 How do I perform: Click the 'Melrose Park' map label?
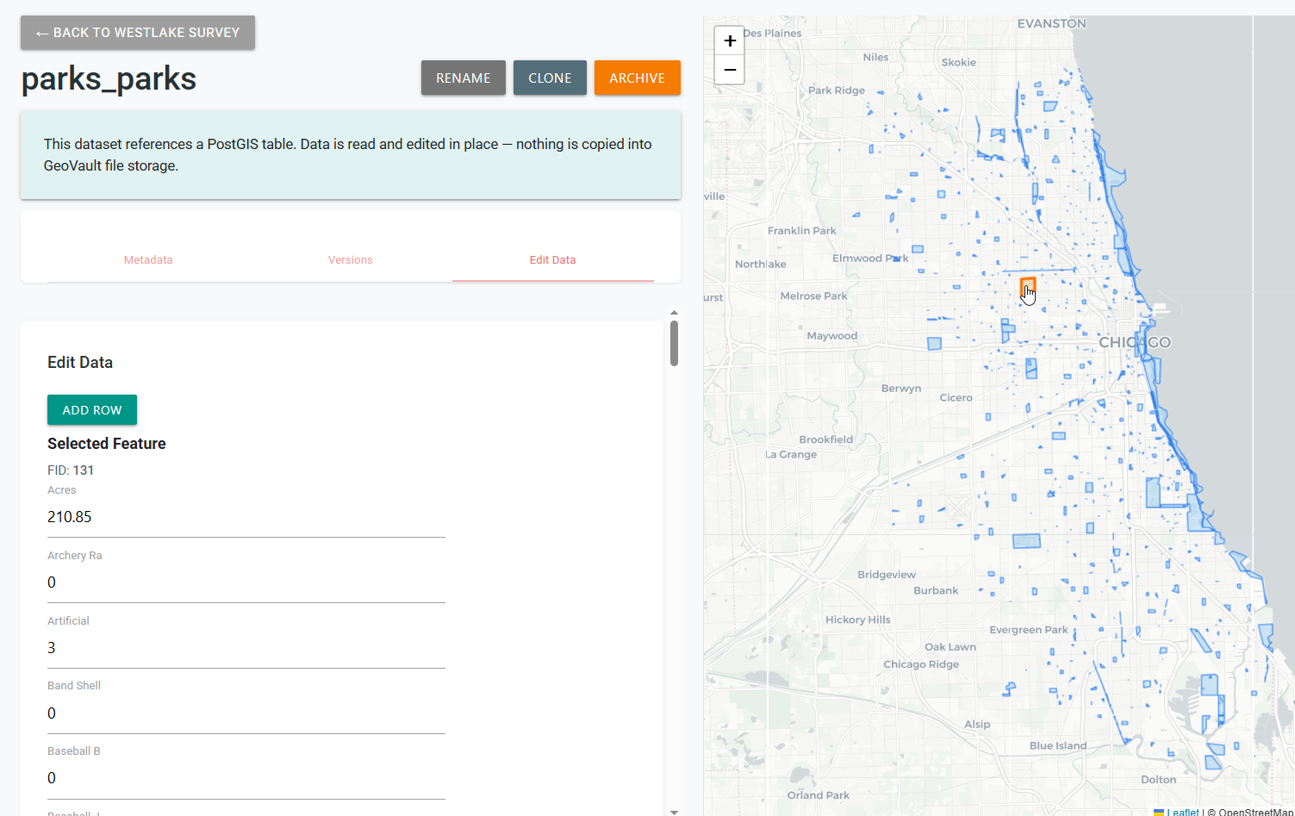pos(813,296)
